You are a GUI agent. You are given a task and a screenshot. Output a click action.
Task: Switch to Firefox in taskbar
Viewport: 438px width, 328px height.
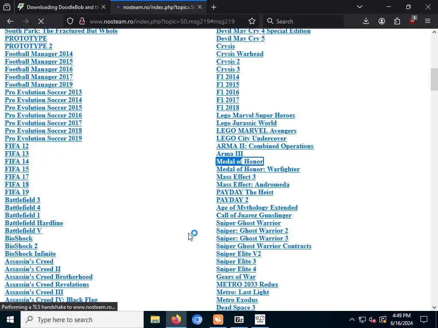(176, 319)
